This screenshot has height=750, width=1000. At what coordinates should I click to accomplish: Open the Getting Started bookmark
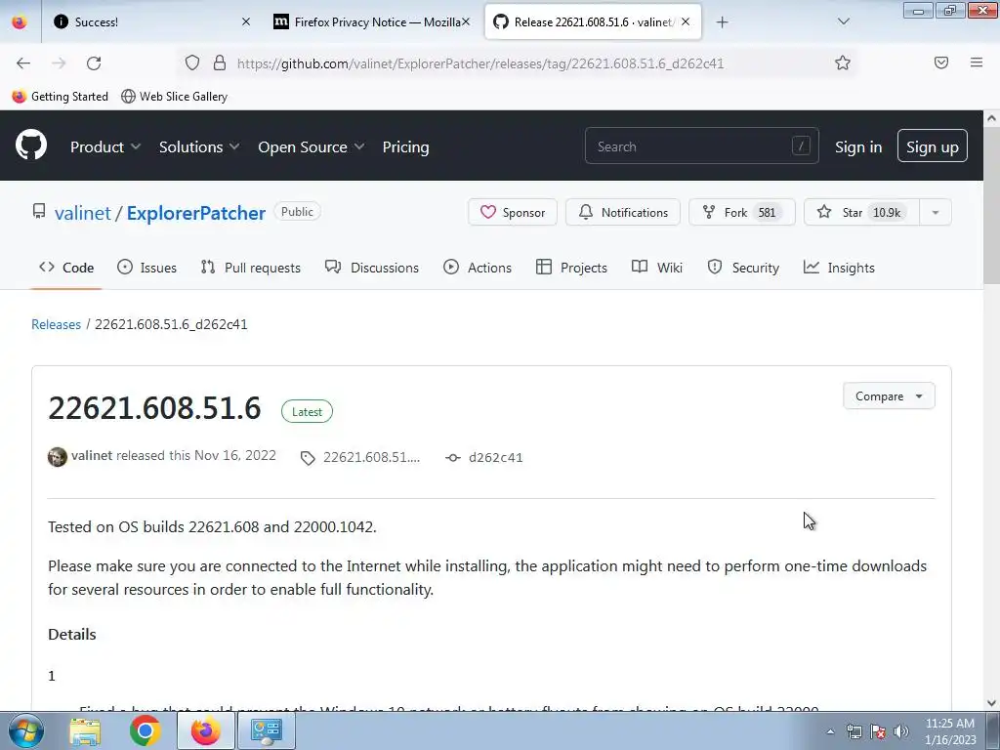(60, 97)
